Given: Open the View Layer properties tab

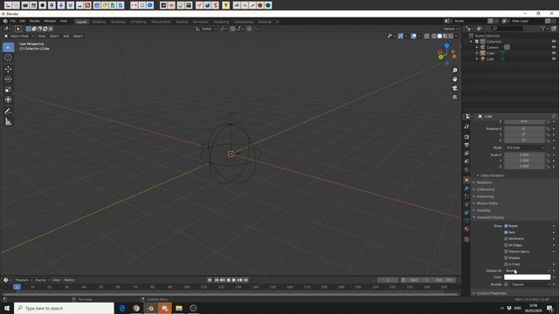Looking at the screenshot, I should 466,154.
